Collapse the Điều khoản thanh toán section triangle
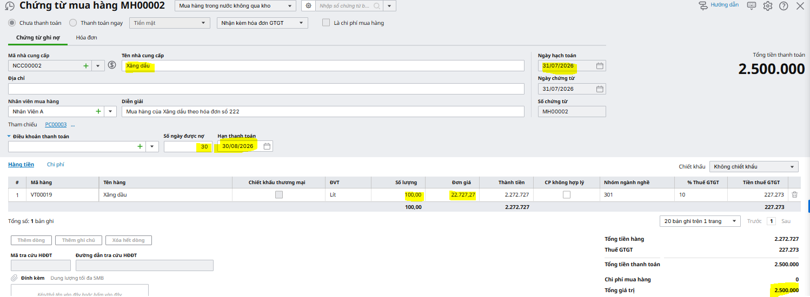 (10, 137)
